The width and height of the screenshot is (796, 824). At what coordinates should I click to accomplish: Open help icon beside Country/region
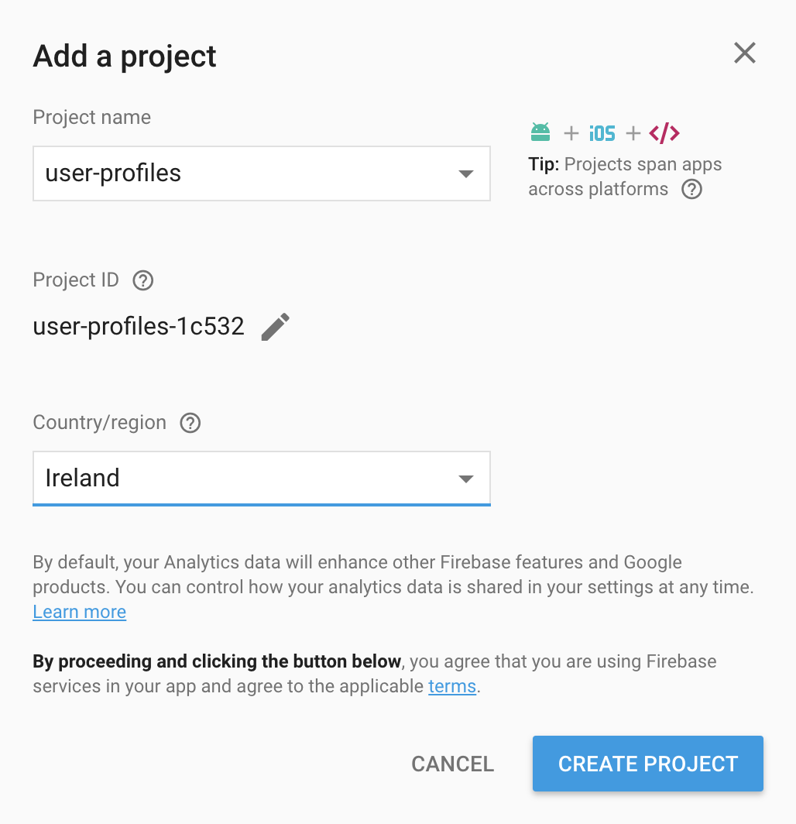click(x=190, y=423)
